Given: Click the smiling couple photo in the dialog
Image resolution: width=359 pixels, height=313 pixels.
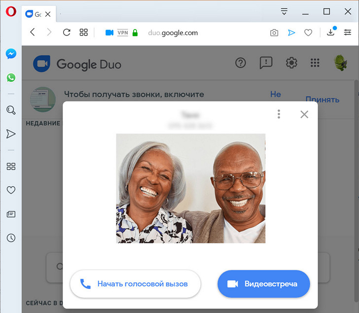Looking at the screenshot, I should [191, 188].
